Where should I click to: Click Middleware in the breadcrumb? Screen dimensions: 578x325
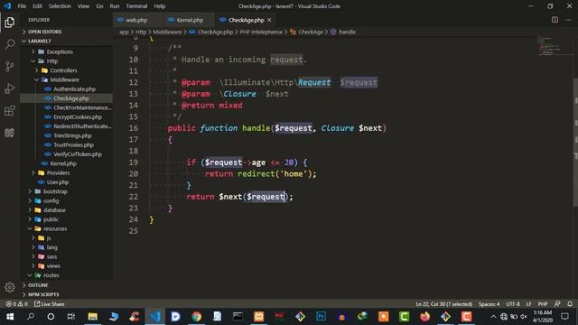point(167,32)
